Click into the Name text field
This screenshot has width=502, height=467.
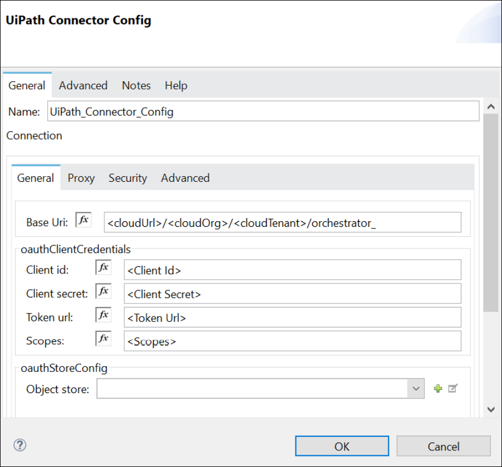(262, 112)
